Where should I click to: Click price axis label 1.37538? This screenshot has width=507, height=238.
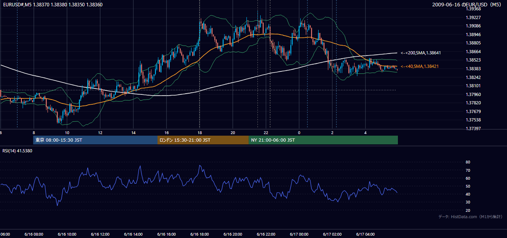(x=474, y=120)
